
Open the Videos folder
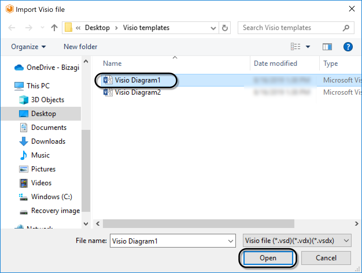pos(36,183)
